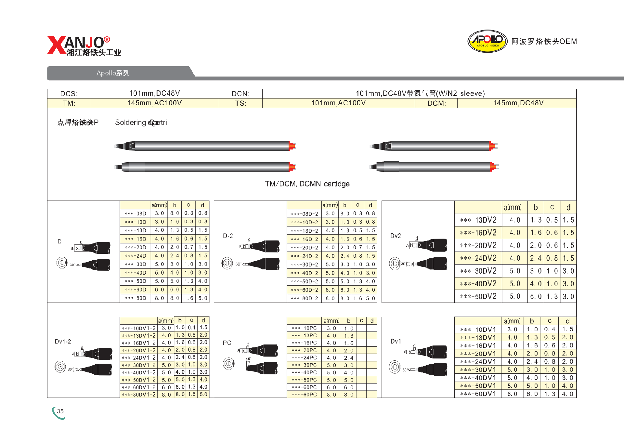The height and width of the screenshot is (441, 624).
Task: Click the "***-30DV1" row label
Action: click(478, 370)
